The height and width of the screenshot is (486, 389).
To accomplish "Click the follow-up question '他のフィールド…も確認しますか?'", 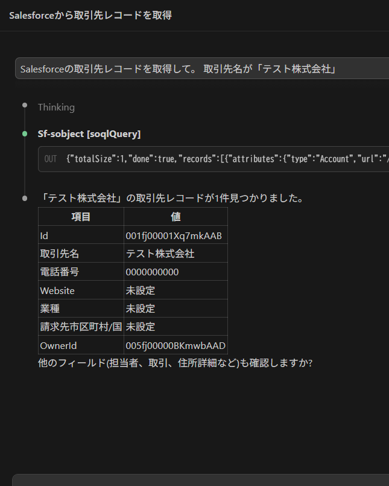I will click(x=176, y=363).
